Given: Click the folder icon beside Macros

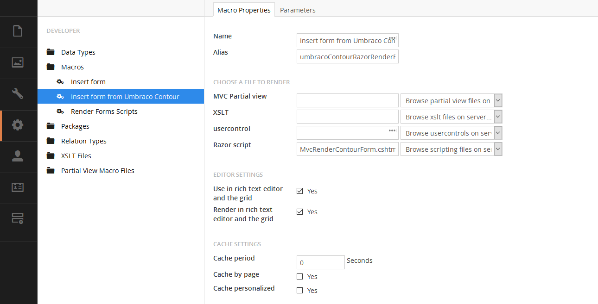Looking at the screenshot, I should pyautogui.click(x=51, y=67).
